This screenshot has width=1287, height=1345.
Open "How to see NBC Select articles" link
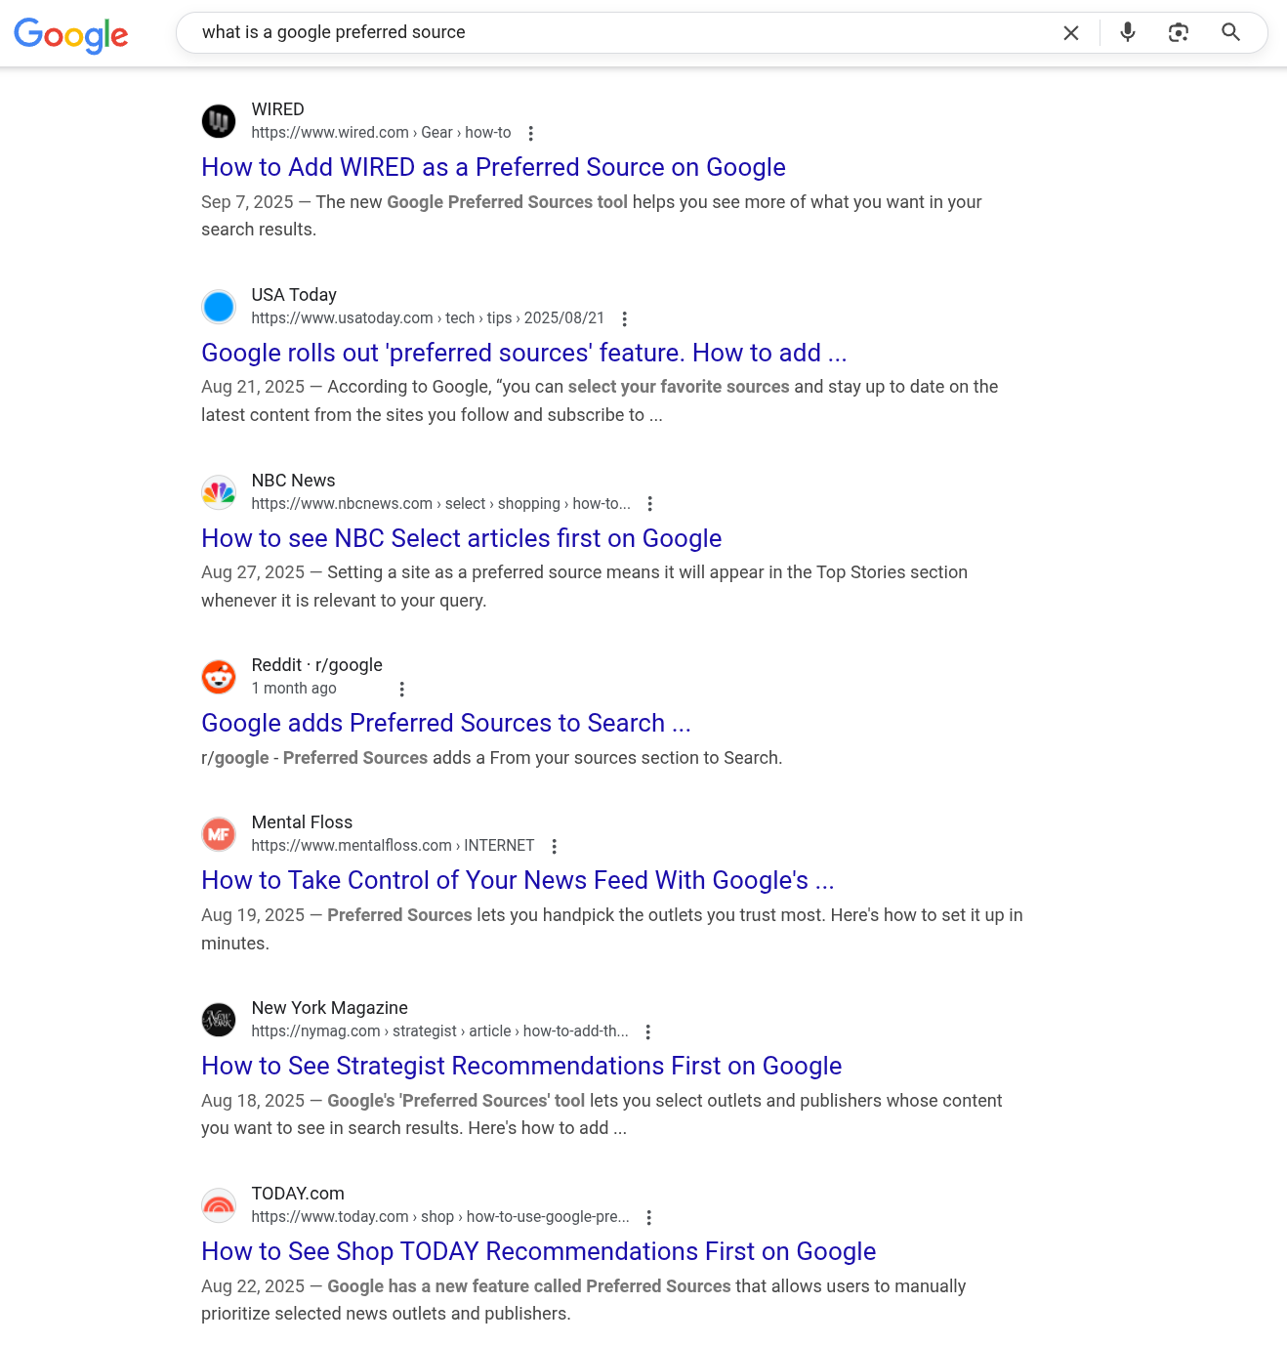click(461, 538)
